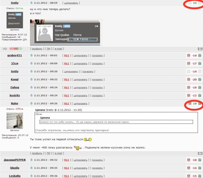Show graber451's hidden post via показать
The image size is (203, 178).
click(x=97, y=56)
